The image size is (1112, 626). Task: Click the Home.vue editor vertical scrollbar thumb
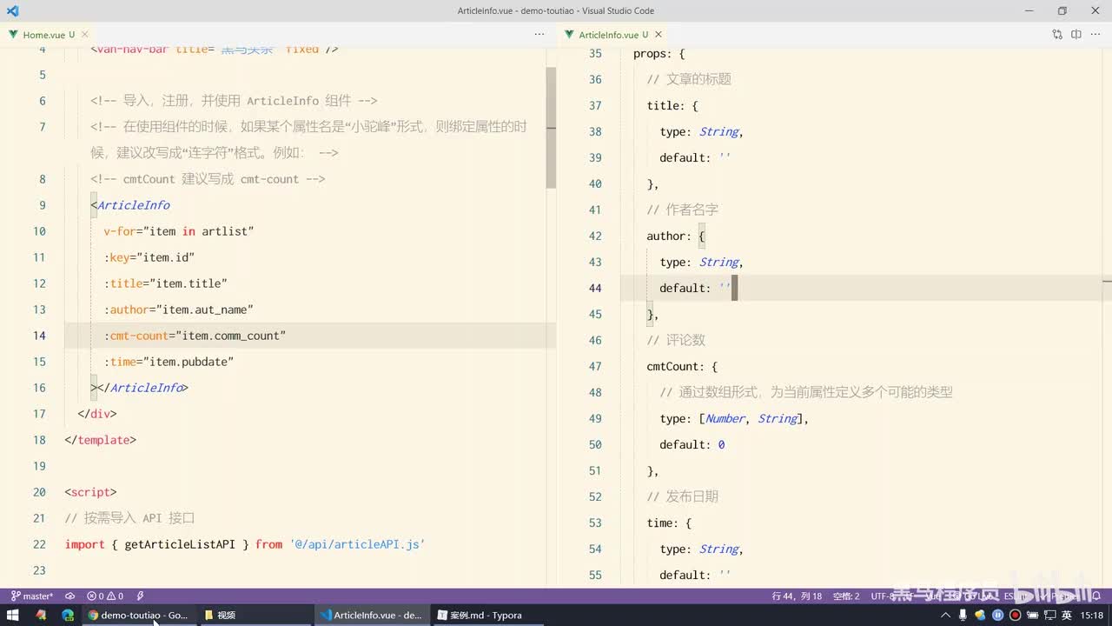pyautogui.click(x=551, y=128)
